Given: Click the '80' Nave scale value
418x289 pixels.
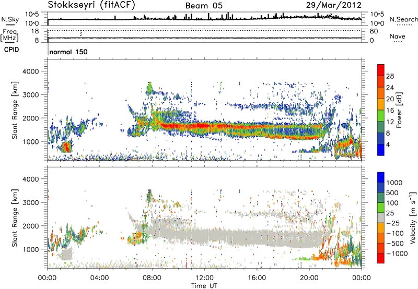Looking at the screenshot, I should (x=374, y=31).
